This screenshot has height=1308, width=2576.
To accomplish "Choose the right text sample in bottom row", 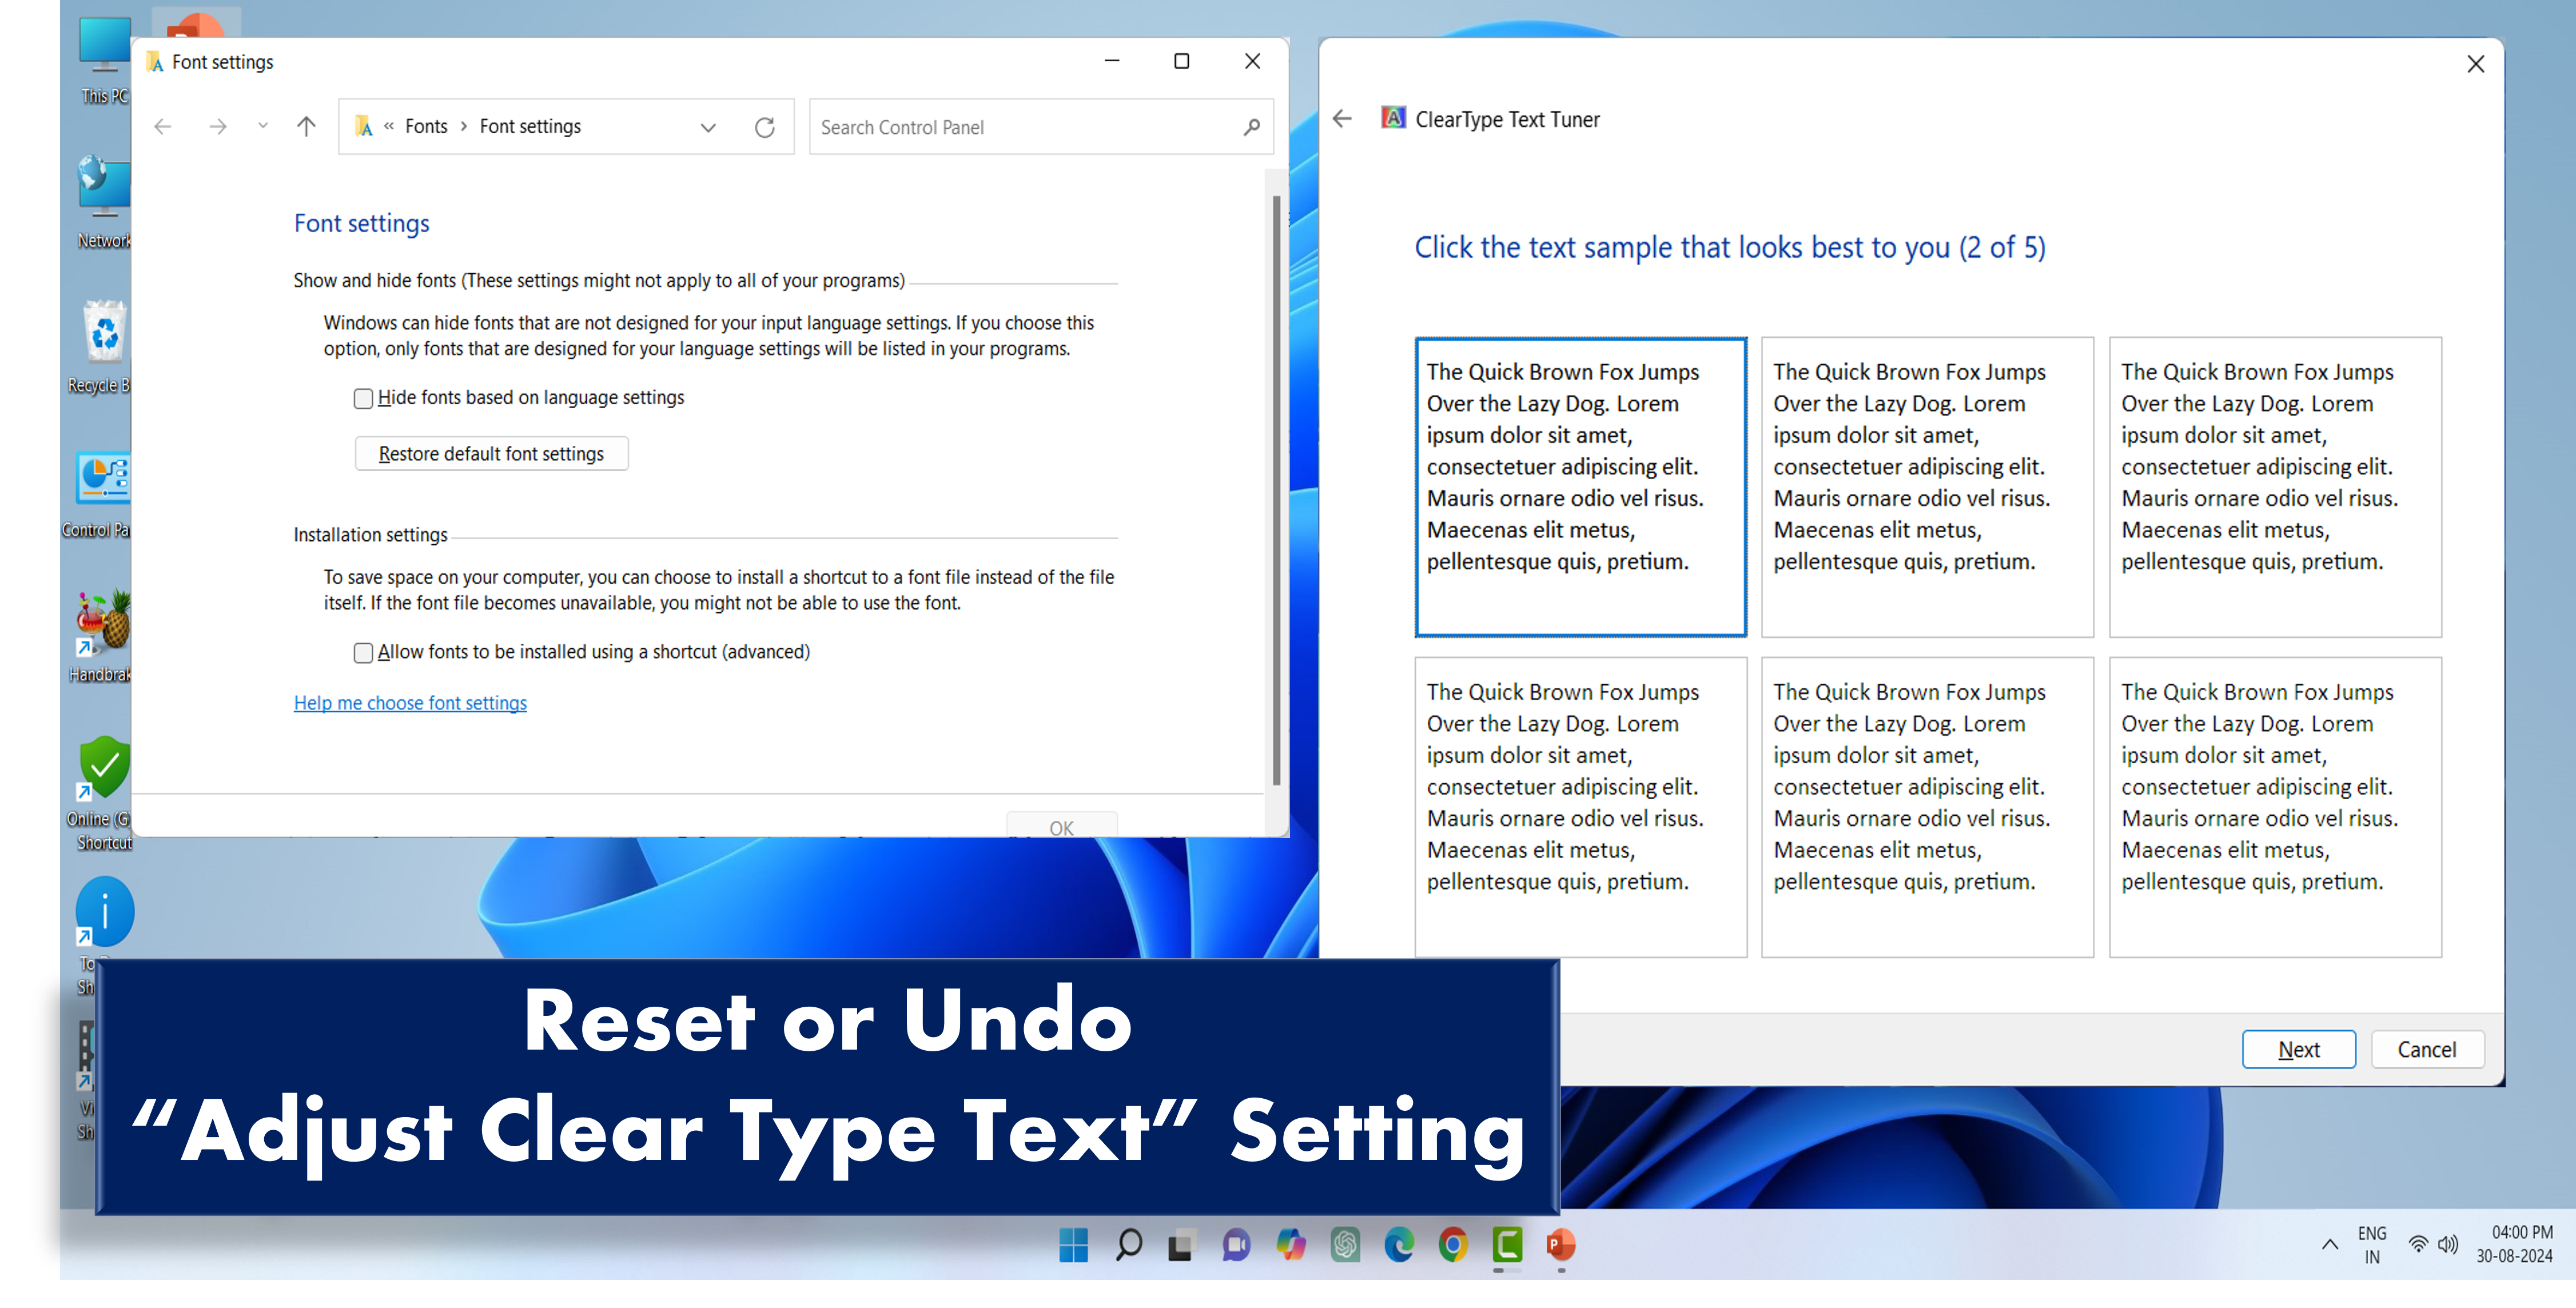I will (2275, 807).
